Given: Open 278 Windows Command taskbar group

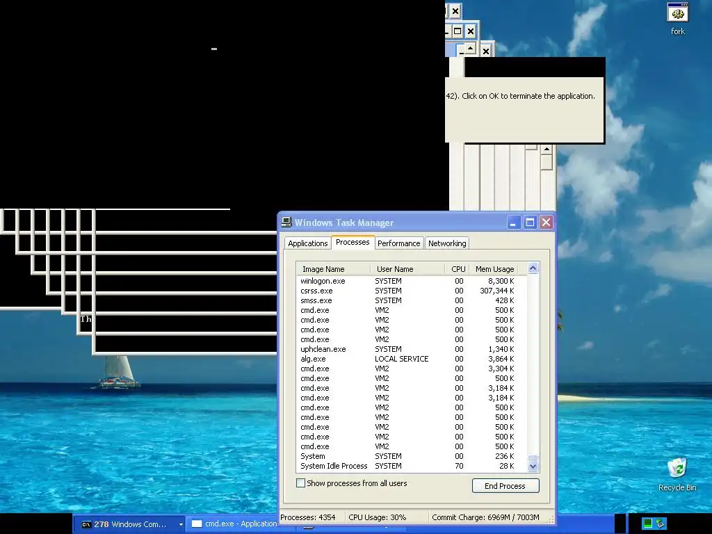Looking at the screenshot, I should point(129,524).
